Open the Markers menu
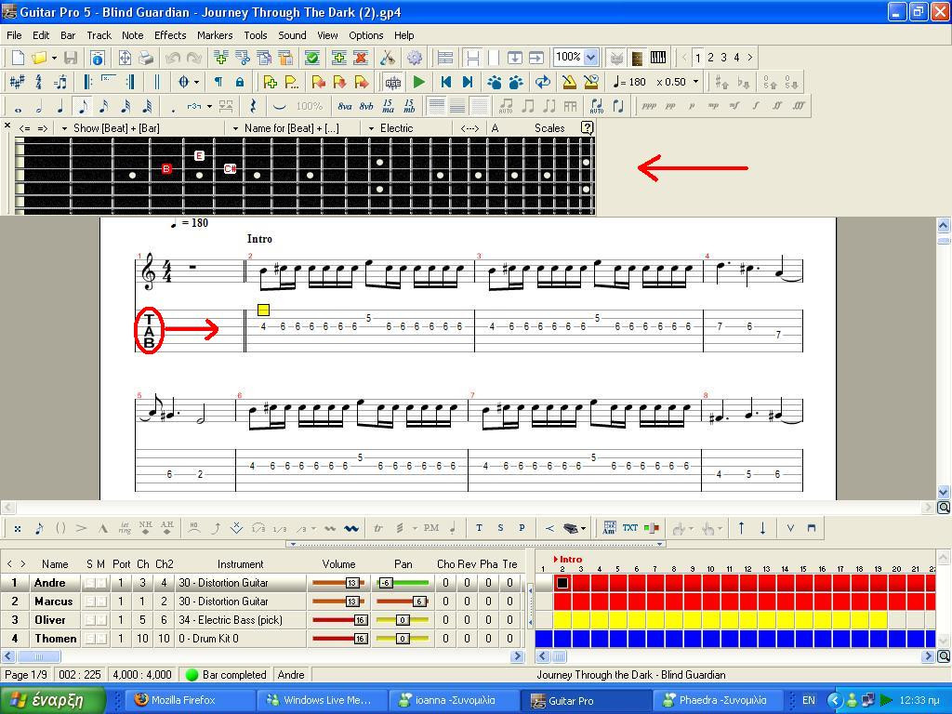The width and height of the screenshot is (952, 714). [x=215, y=35]
